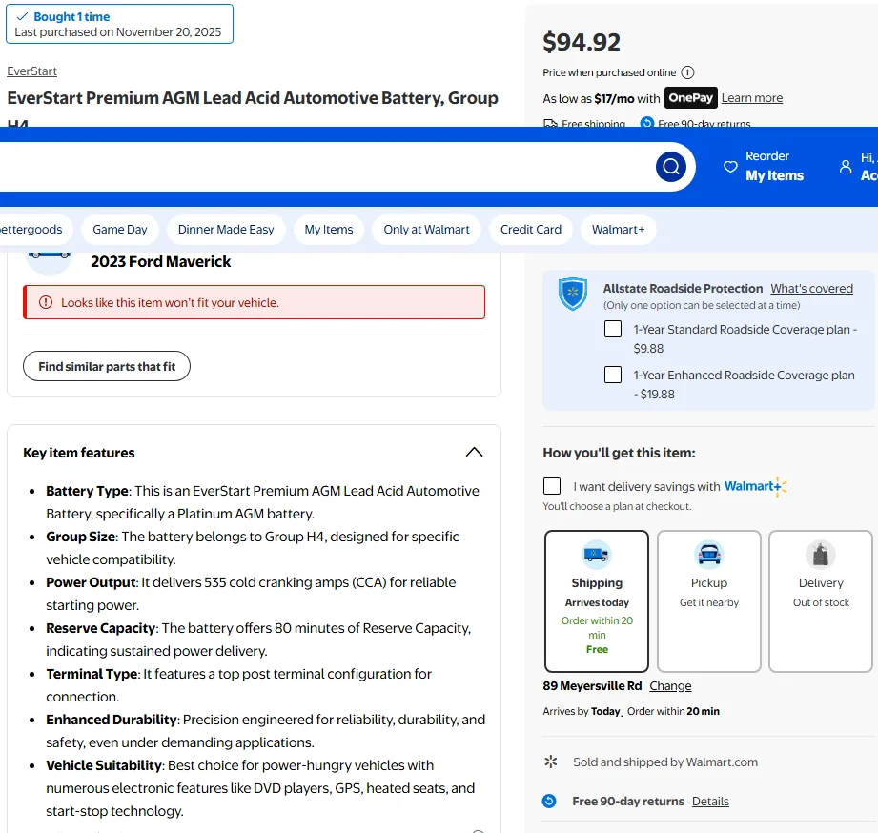Click the Allstate Roadside Protection heading
Image resolution: width=878 pixels, height=833 pixels.
click(x=683, y=288)
